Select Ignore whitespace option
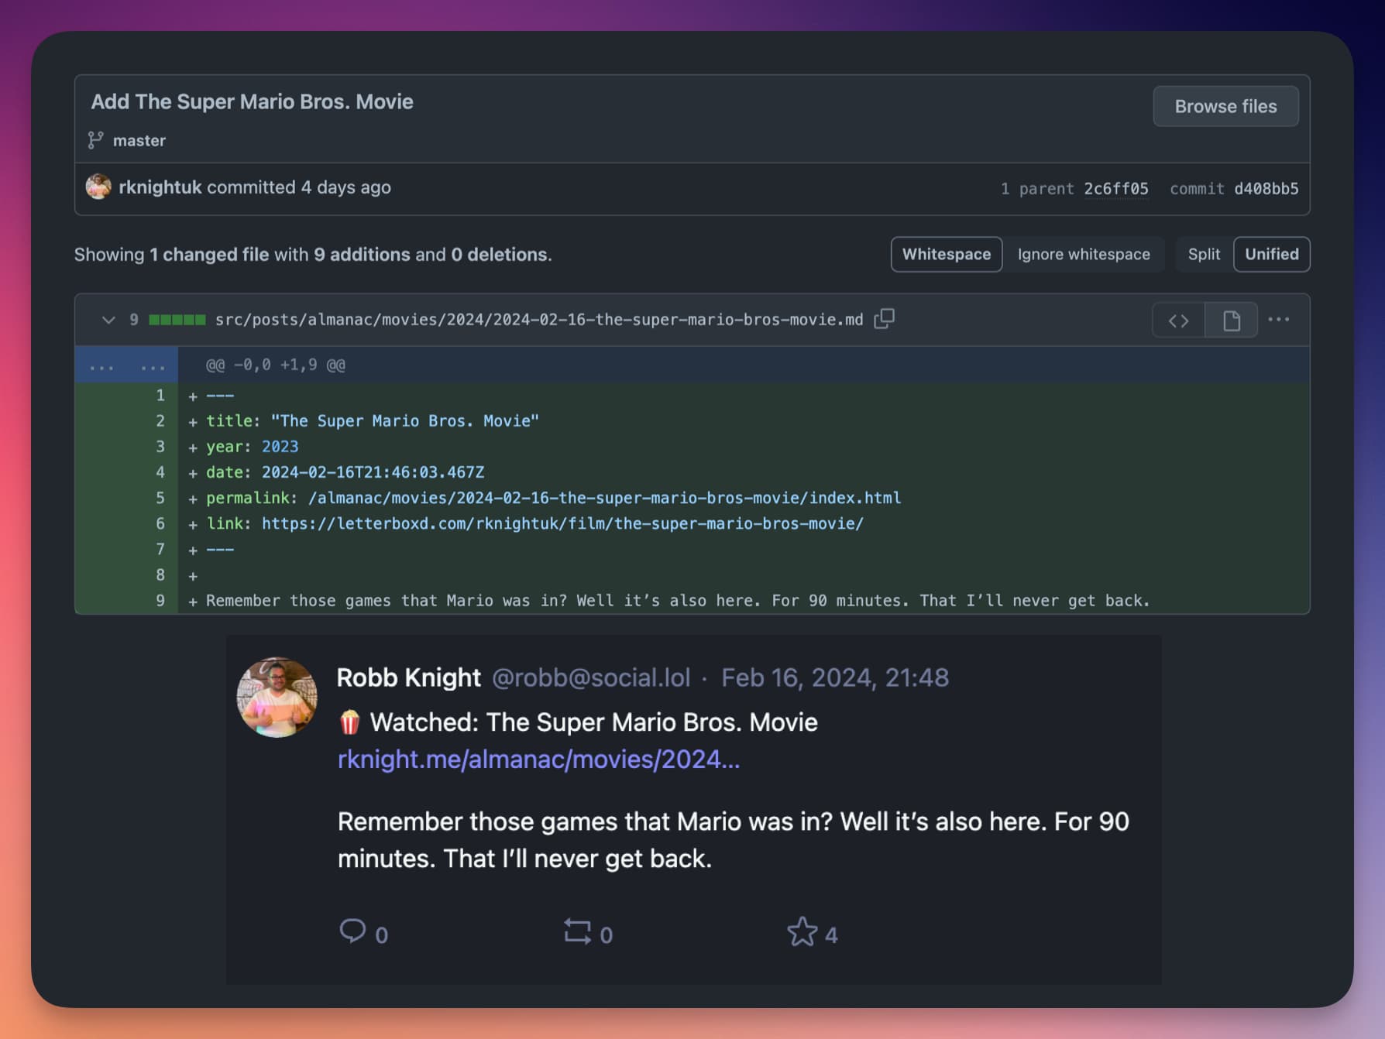1385x1039 pixels. (1084, 254)
